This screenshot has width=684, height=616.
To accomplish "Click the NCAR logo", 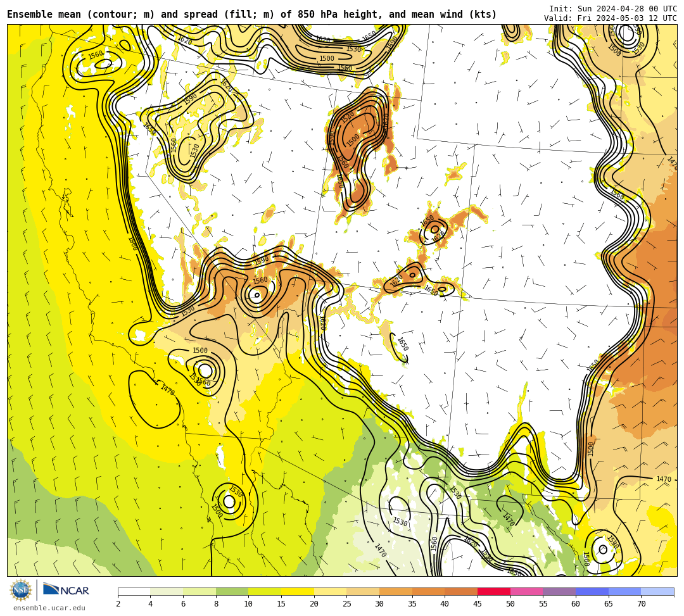I will [x=66, y=590].
